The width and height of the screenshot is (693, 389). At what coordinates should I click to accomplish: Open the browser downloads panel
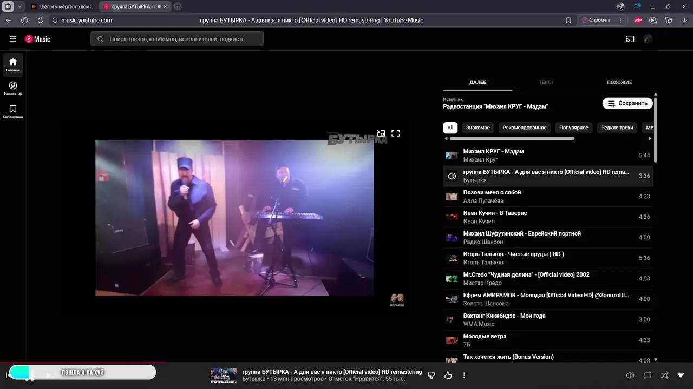tap(684, 20)
